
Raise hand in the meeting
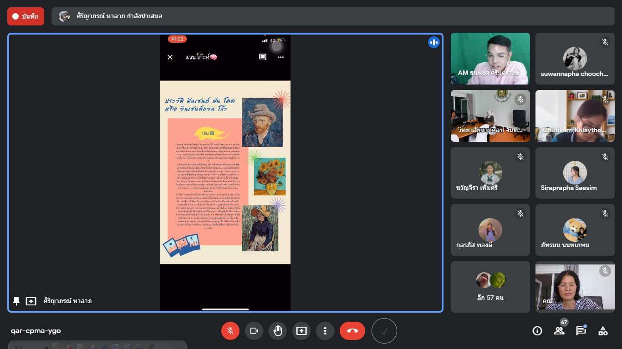(x=278, y=331)
